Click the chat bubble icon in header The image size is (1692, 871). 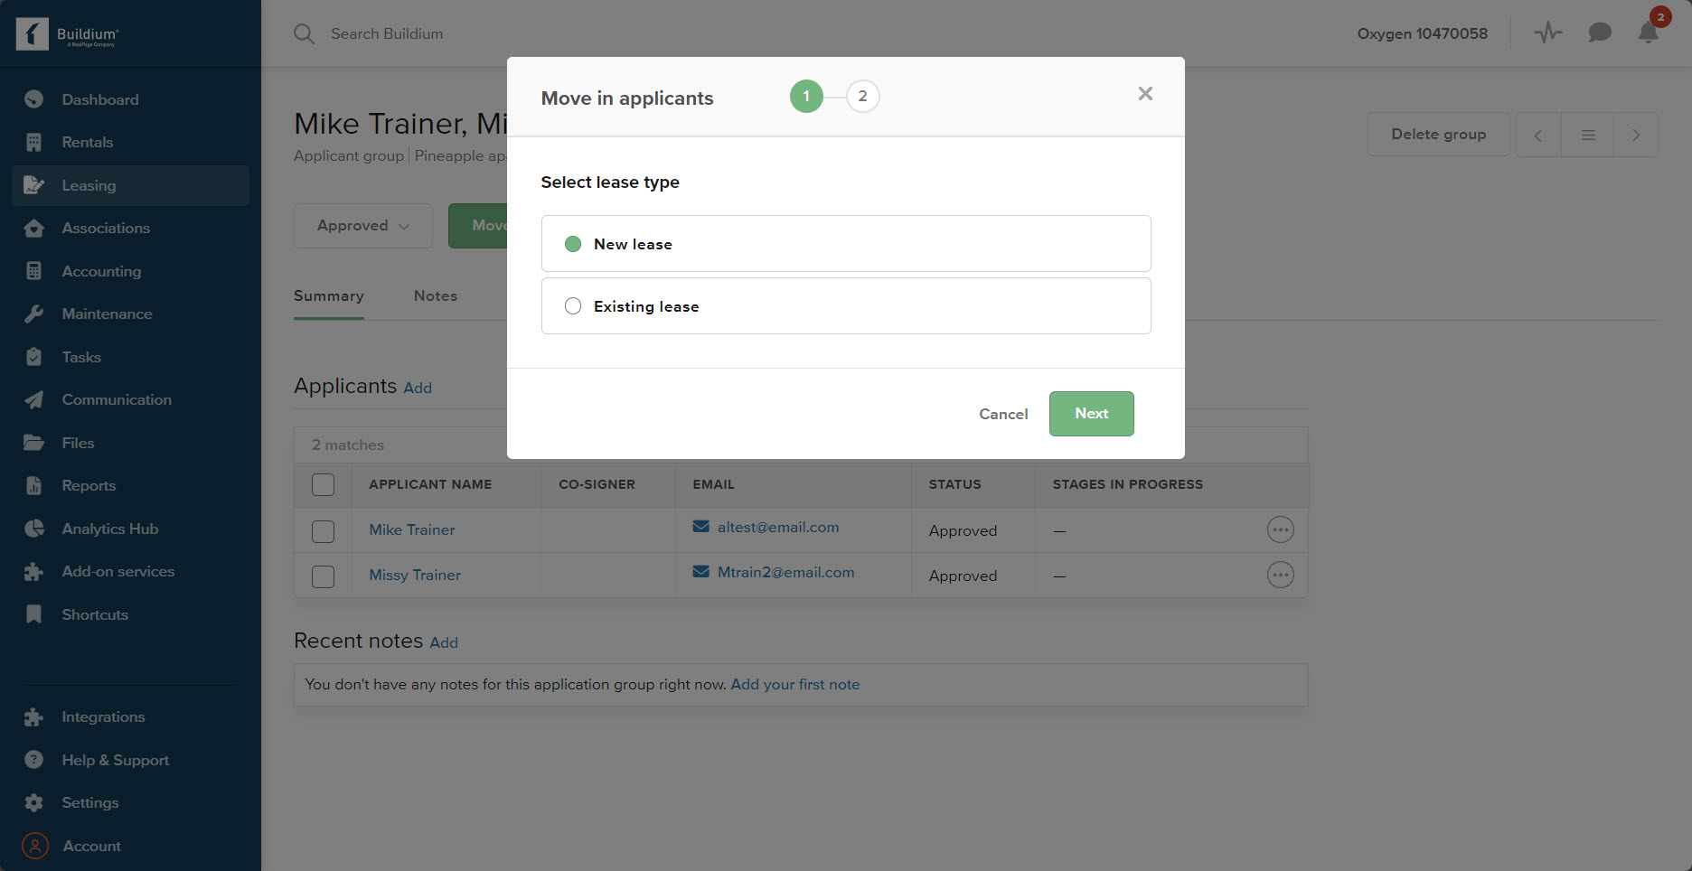(x=1600, y=33)
